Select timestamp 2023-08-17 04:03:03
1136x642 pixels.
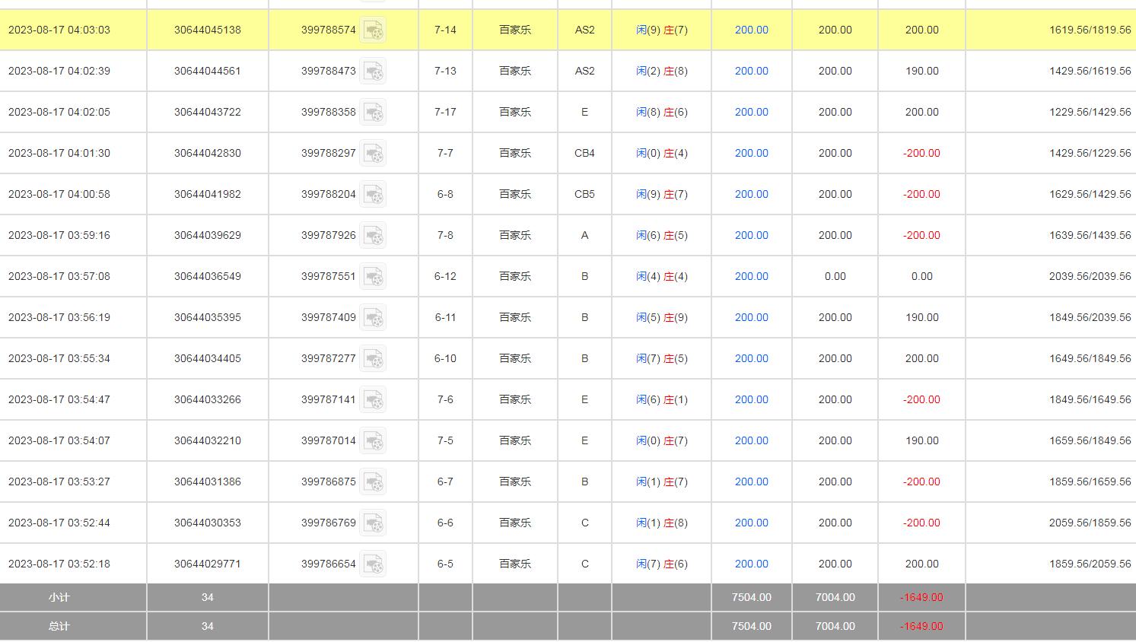59,30
